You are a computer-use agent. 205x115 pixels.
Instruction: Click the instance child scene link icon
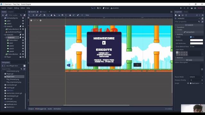click(x=6, y=15)
